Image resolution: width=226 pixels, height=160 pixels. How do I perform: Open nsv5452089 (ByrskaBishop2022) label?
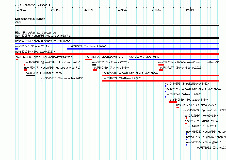(x=205, y=110)
